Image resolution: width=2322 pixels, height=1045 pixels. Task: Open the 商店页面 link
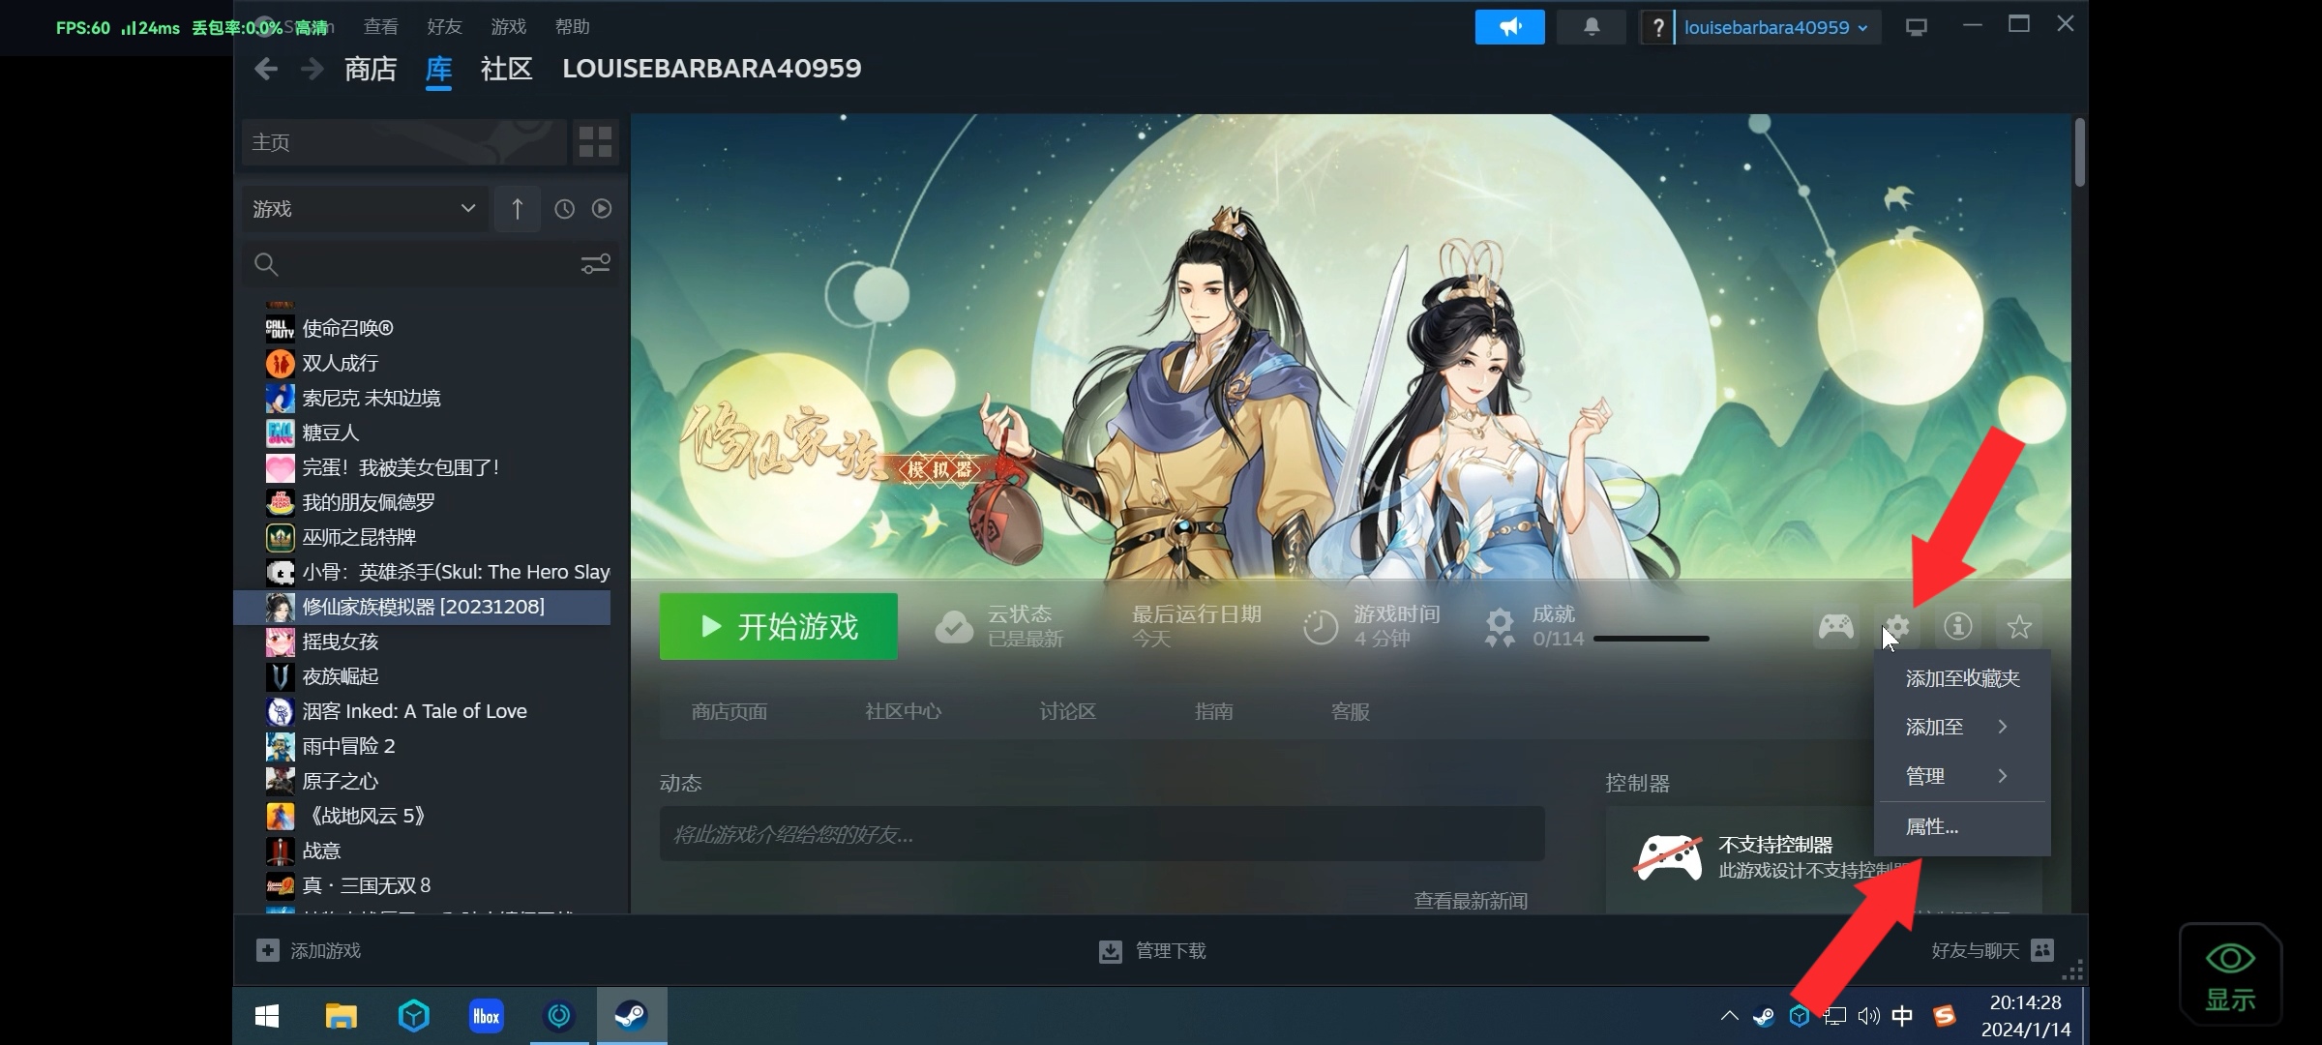[x=729, y=712]
